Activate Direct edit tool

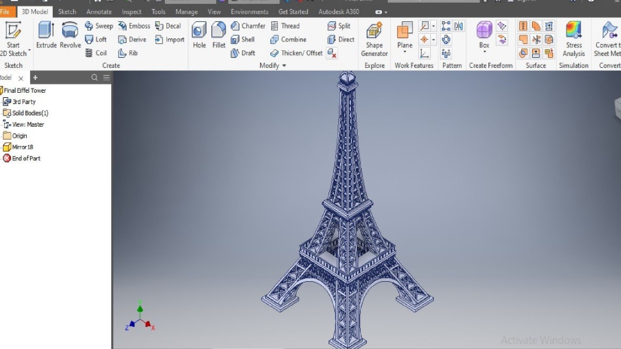341,39
